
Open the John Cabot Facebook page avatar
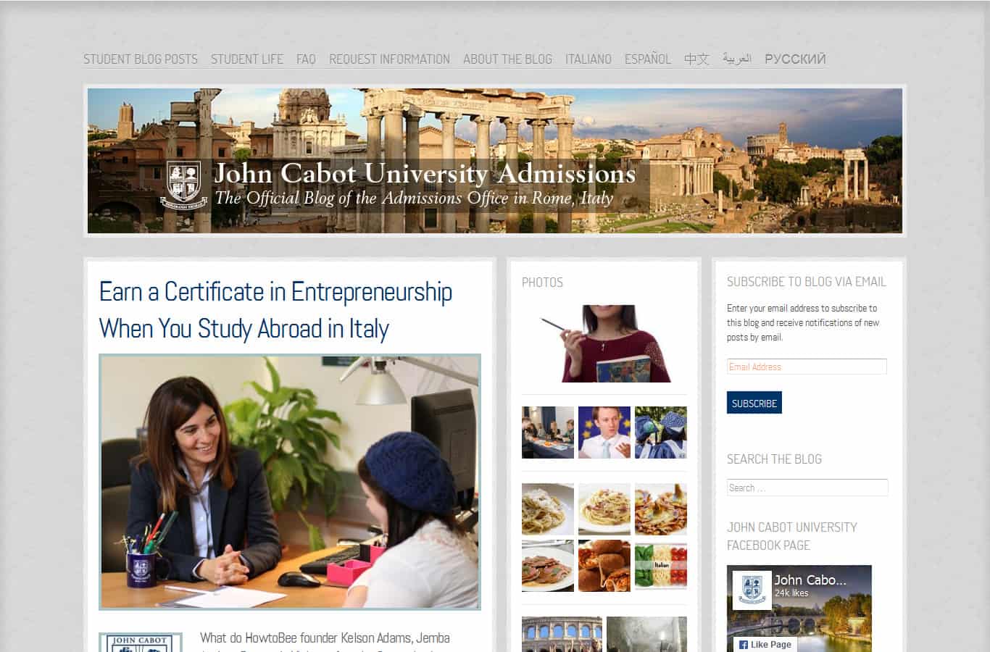coord(752,590)
